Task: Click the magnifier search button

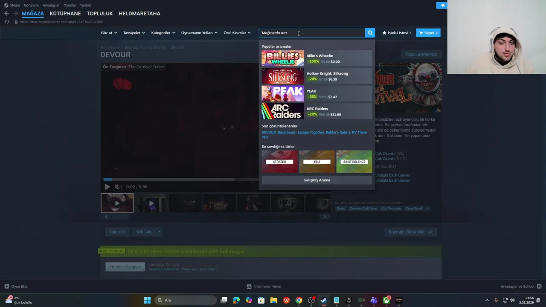Action: tap(370, 33)
